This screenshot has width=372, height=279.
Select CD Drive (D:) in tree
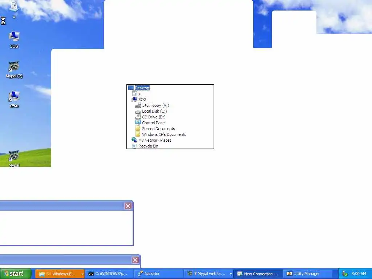[154, 117]
